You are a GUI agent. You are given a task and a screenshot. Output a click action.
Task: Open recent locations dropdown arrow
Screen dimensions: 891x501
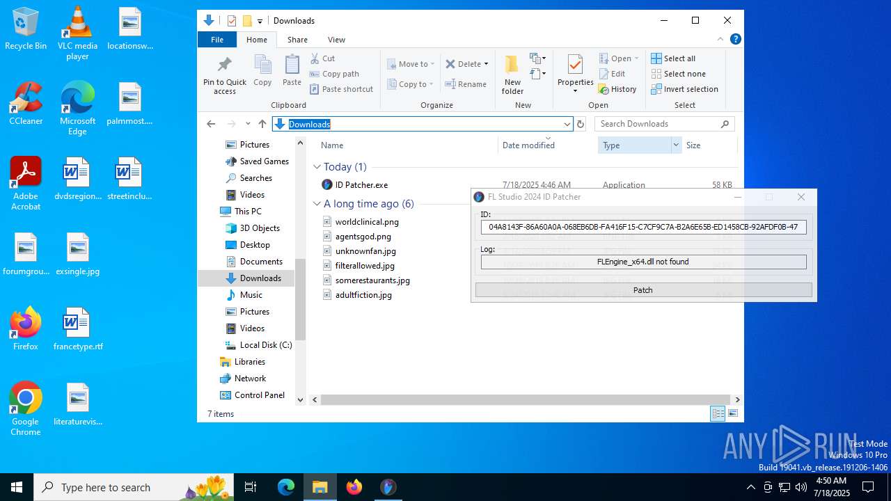248,124
